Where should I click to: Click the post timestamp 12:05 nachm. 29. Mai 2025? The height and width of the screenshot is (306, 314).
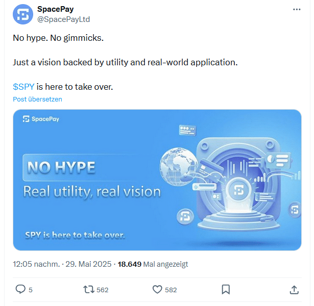coord(63,264)
